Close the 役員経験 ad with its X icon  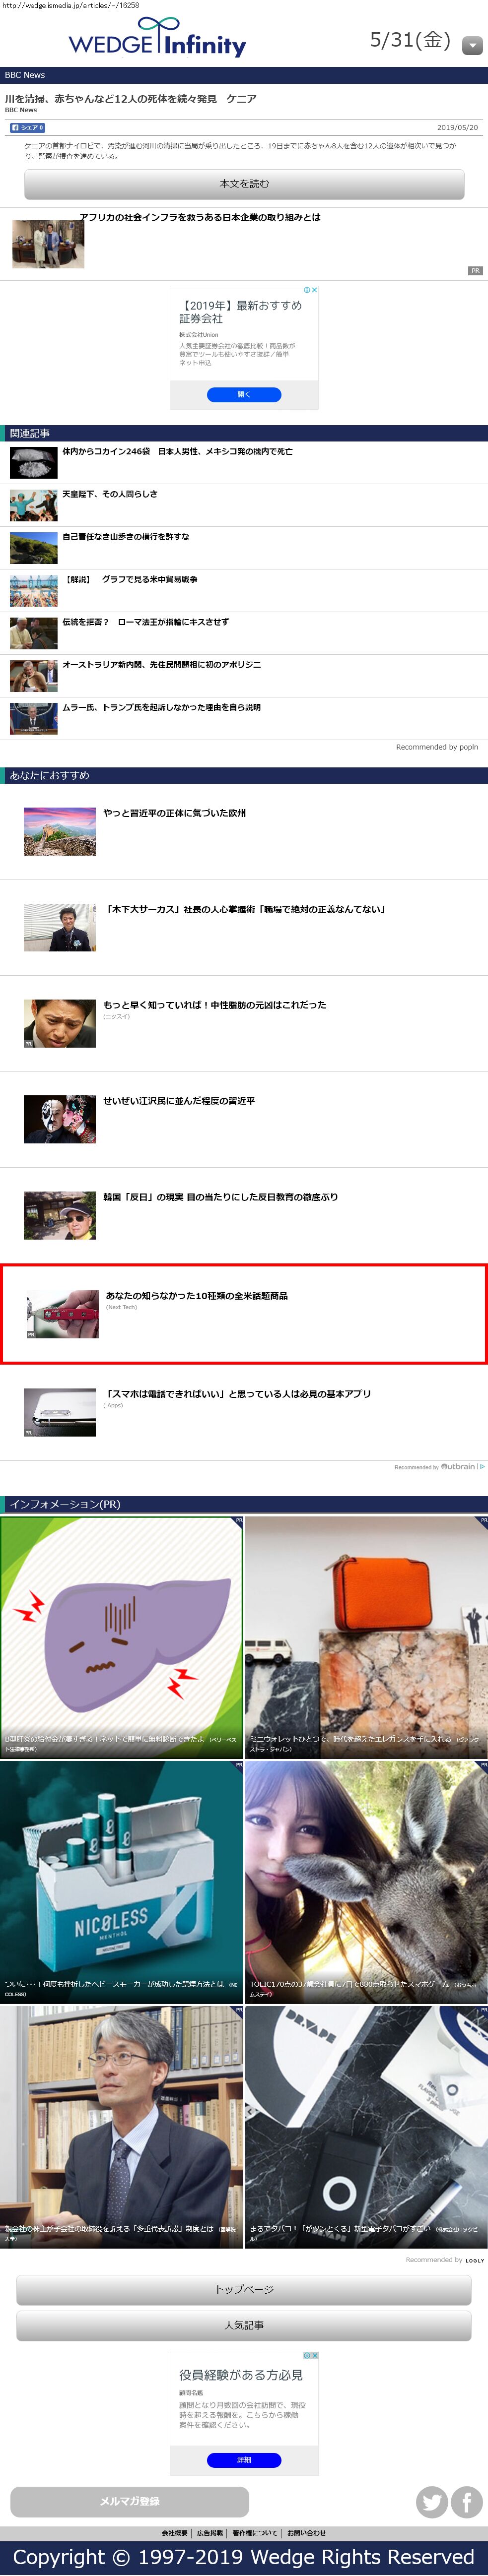(315, 2356)
